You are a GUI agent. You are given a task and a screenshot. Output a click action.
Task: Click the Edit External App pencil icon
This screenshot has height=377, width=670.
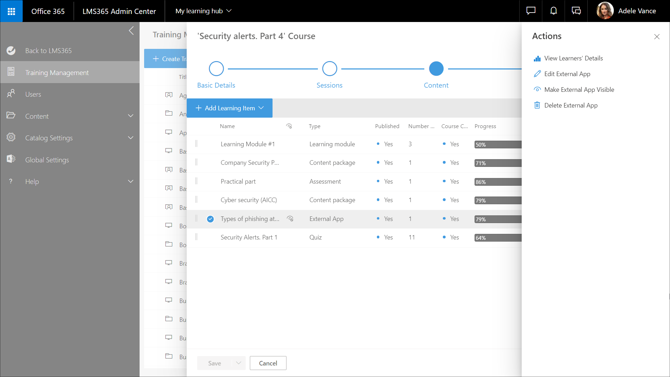[x=537, y=74]
